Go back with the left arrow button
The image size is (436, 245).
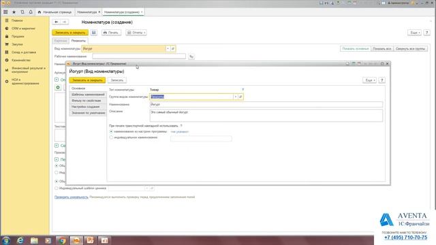tap(57, 22)
